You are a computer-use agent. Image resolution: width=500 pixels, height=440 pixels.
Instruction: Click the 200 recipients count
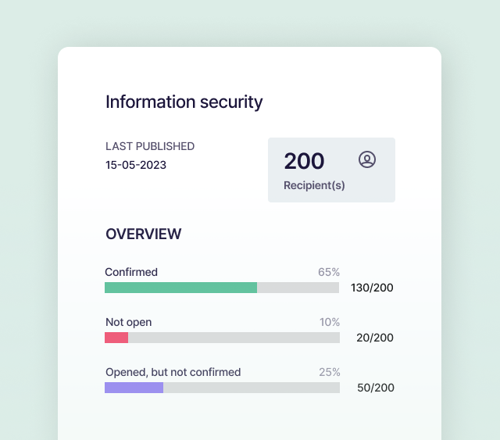coord(304,161)
